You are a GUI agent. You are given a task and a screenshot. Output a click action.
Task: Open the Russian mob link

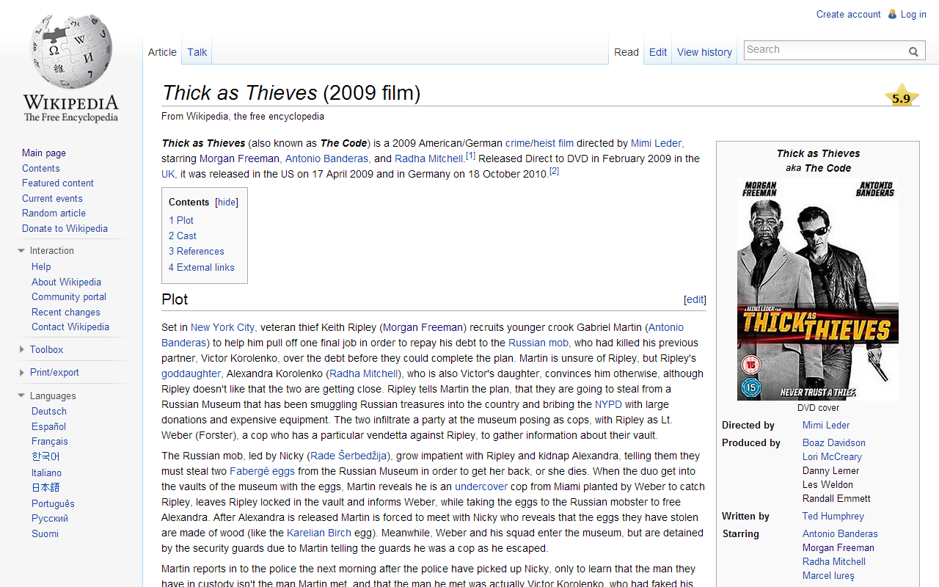[x=538, y=343]
